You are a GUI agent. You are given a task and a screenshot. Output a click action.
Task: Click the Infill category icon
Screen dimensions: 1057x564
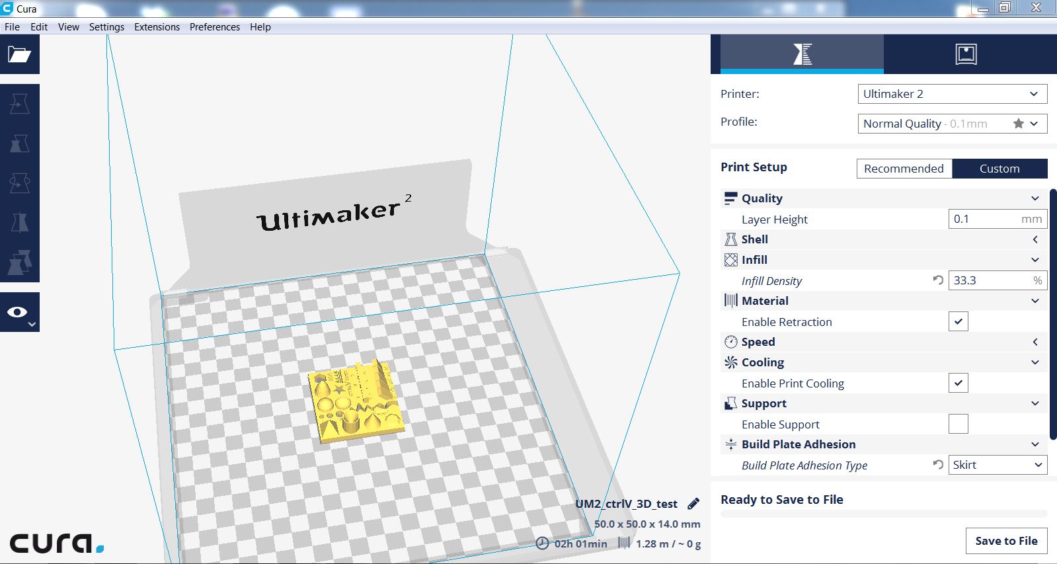[730, 260]
